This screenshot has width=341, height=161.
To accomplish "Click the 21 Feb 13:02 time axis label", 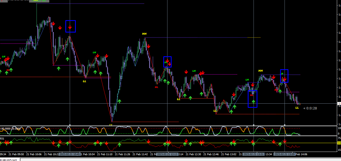I will (x=229, y=154).
